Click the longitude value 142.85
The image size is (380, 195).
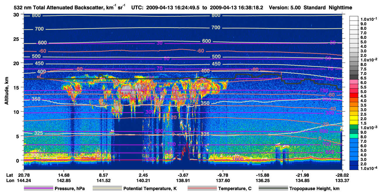pyautogui.click(x=64, y=180)
